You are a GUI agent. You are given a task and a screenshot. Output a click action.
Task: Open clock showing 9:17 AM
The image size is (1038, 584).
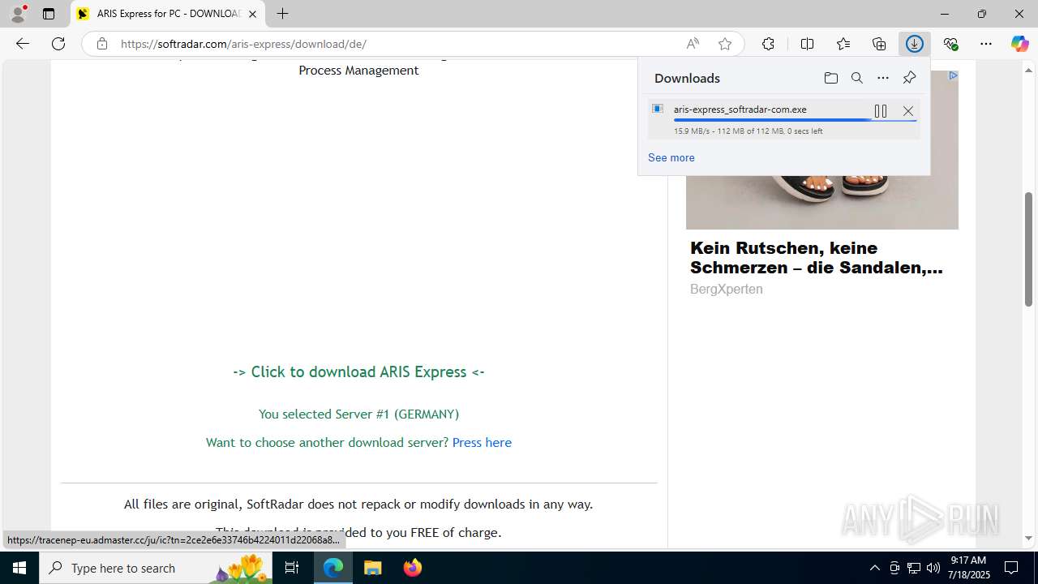(968, 568)
